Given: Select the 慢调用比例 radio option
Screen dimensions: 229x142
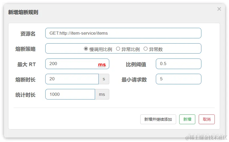Looking at the screenshot, I should pos(86,49).
